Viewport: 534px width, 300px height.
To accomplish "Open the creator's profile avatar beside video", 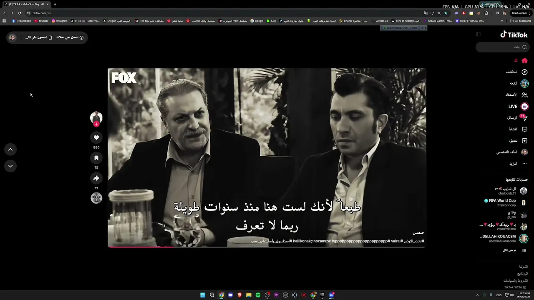I will tap(96, 117).
